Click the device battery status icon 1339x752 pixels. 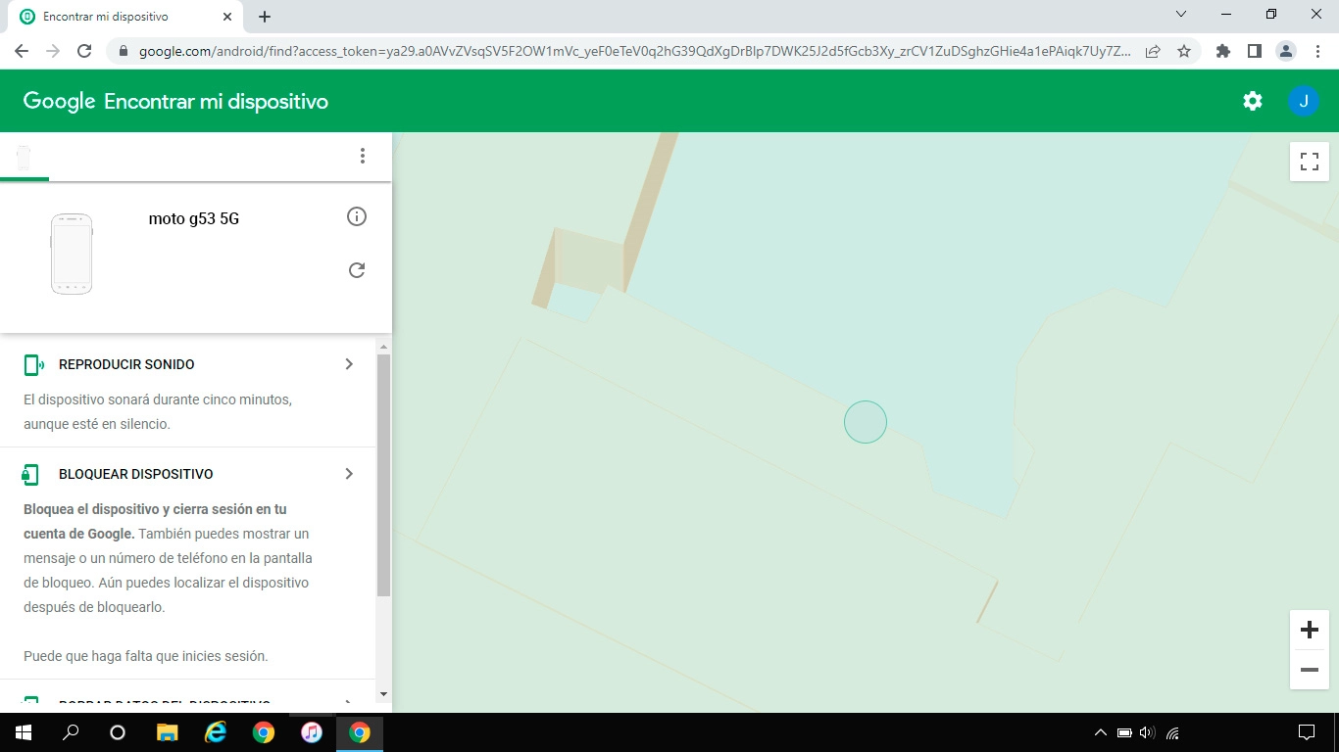22,155
